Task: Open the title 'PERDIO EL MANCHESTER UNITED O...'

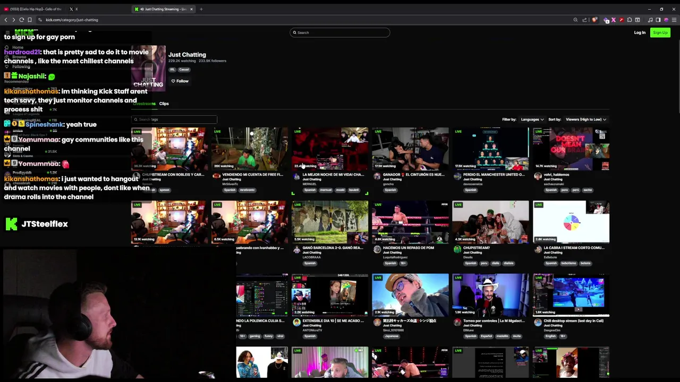Action: tap(493, 175)
